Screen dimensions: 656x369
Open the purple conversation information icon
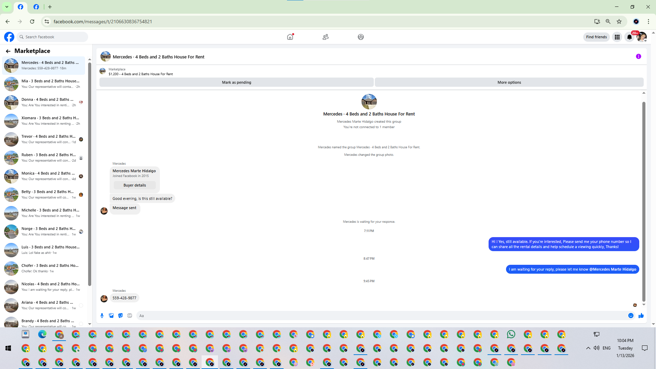638,56
